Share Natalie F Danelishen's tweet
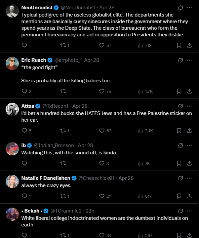The height and width of the screenshot is (238, 199). click(x=189, y=196)
